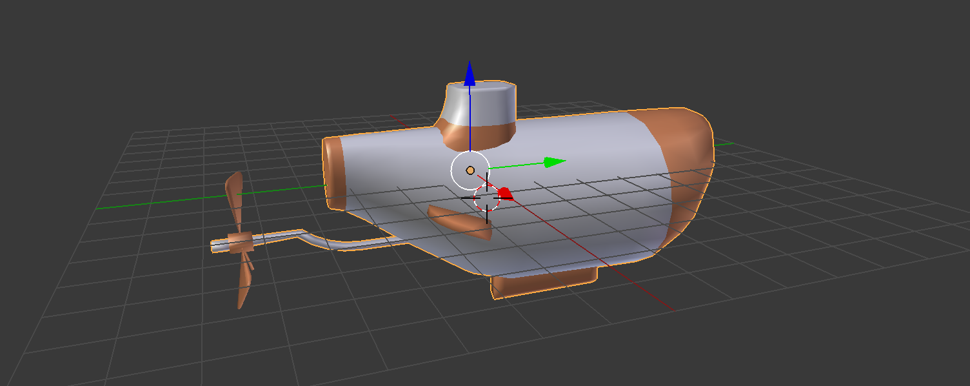Click the copper propeller hub
The image size is (970, 386).
click(x=241, y=243)
